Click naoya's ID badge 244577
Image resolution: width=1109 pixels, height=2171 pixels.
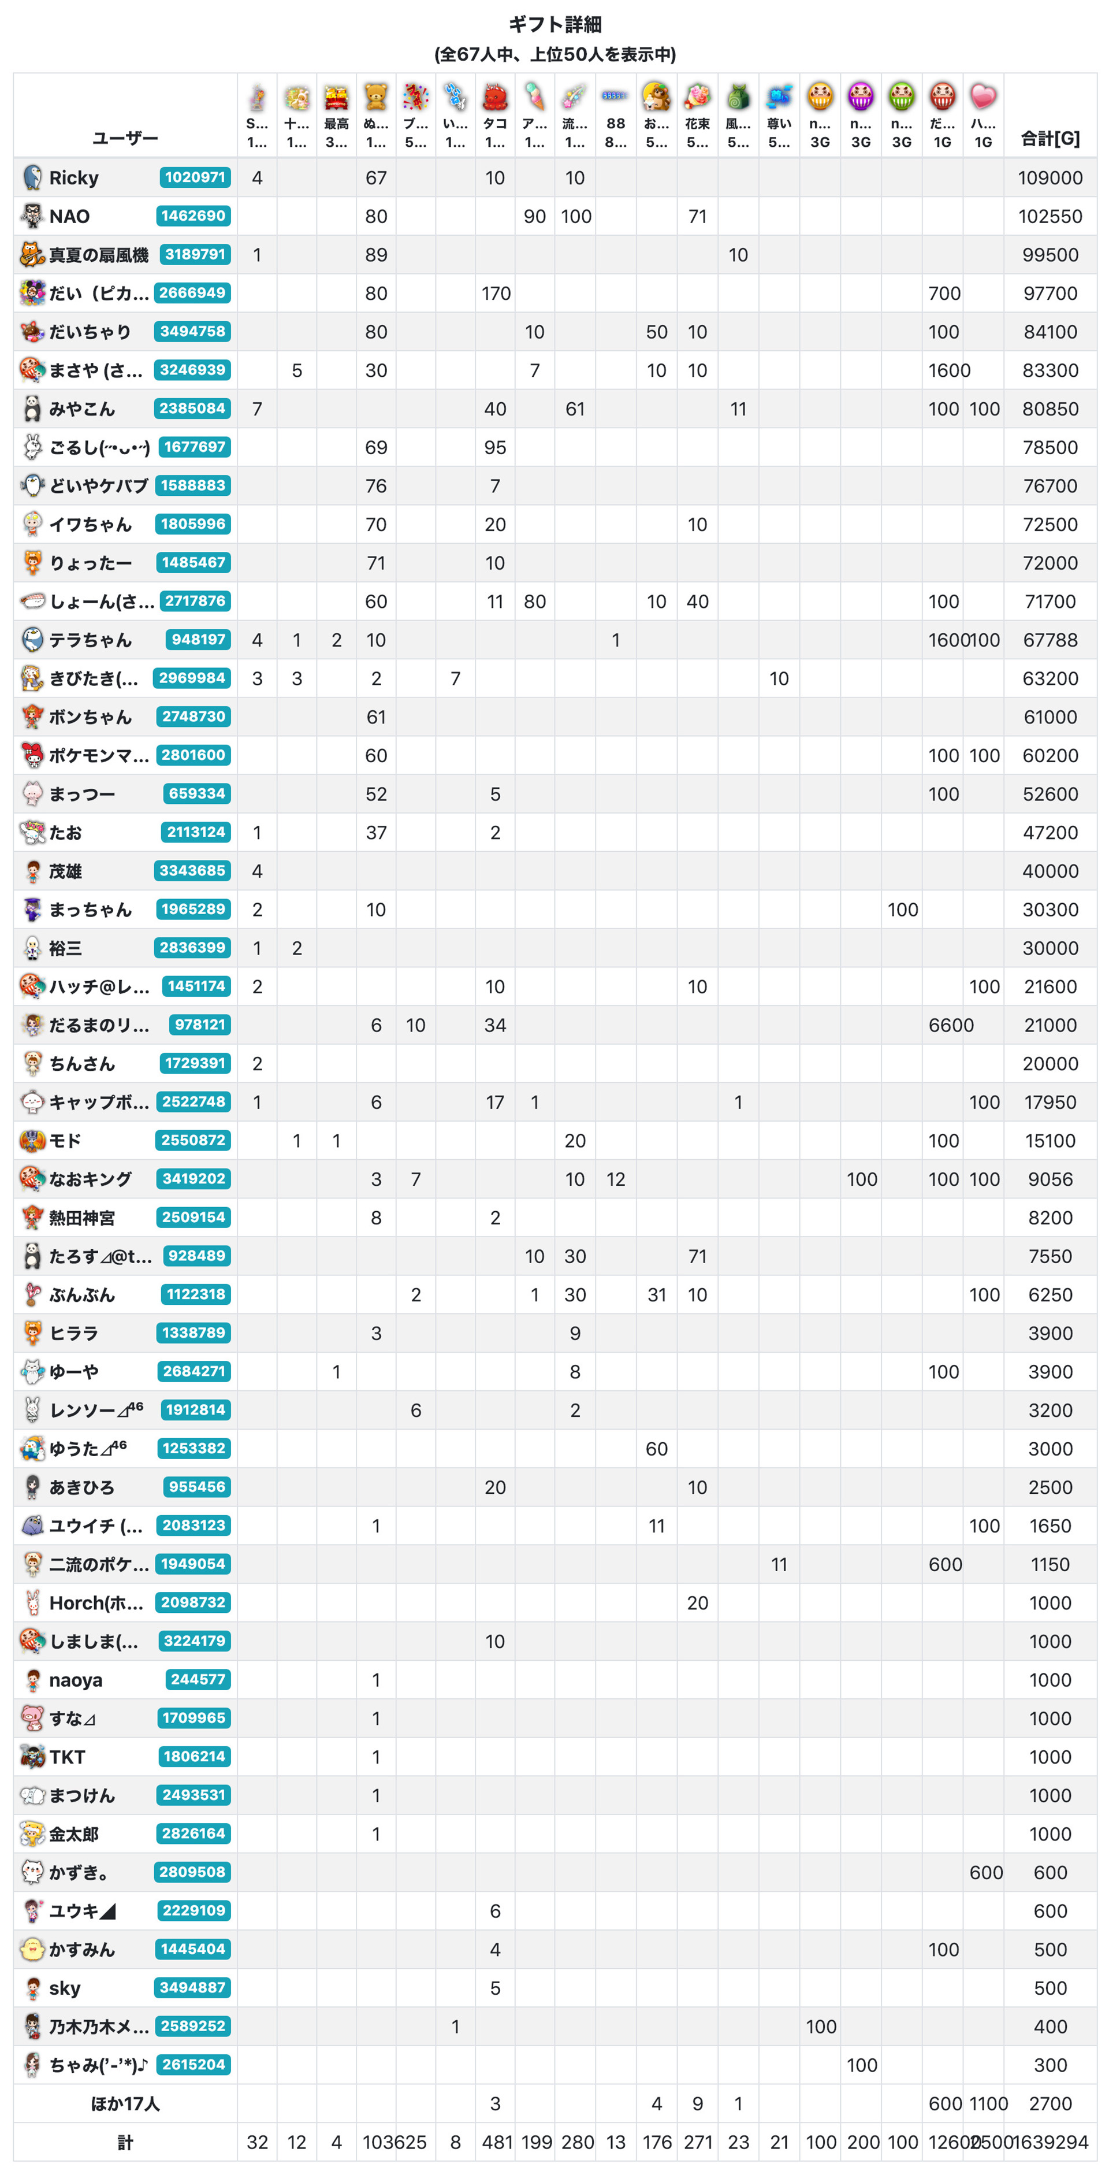pyautogui.click(x=197, y=1679)
